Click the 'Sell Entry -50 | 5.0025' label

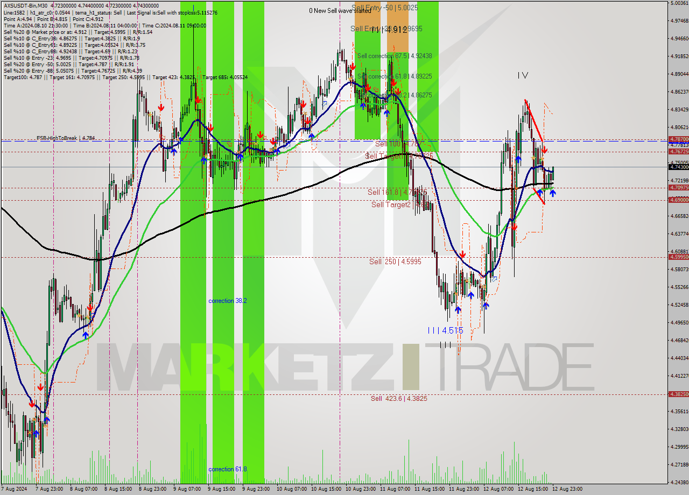pos(384,8)
